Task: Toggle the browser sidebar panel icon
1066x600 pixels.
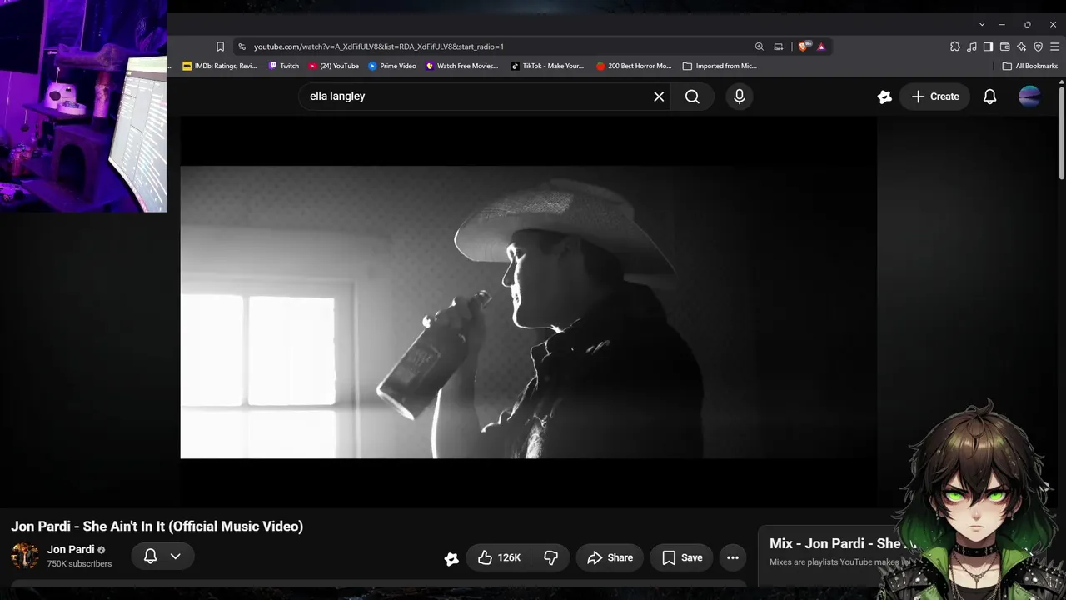Action: [988, 47]
